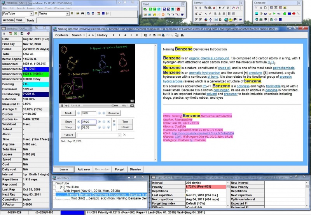Open the crude oil hyperlink
Image resolution: width=311 pixels, height=215 pixels.
pos(224,68)
